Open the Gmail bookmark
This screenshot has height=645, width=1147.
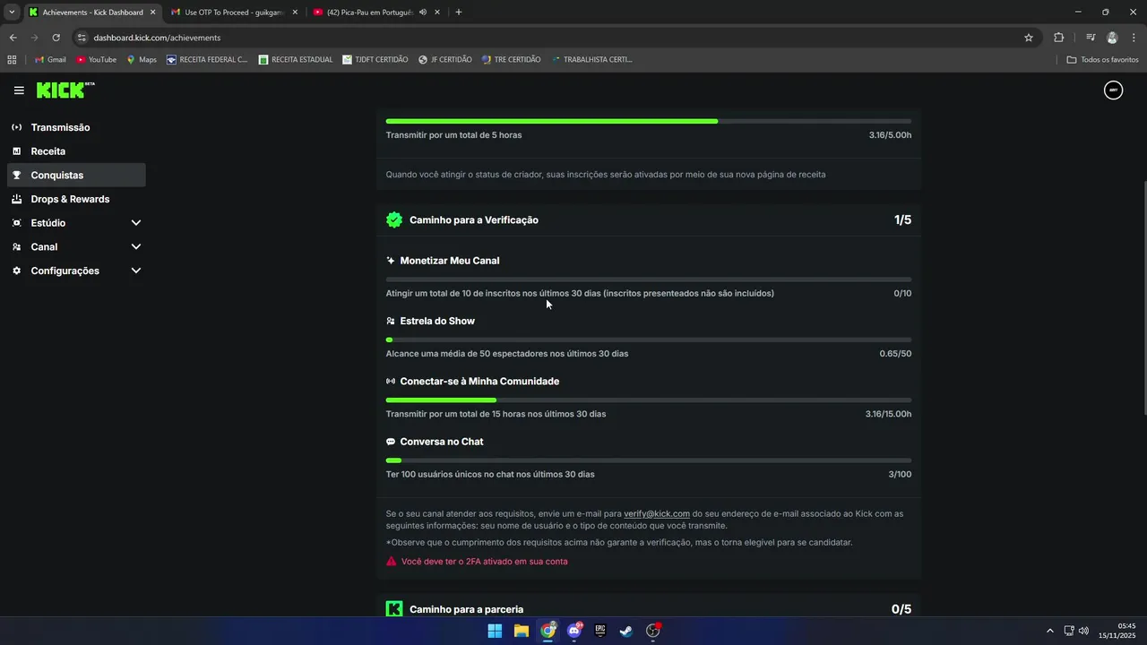pyautogui.click(x=50, y=60)
